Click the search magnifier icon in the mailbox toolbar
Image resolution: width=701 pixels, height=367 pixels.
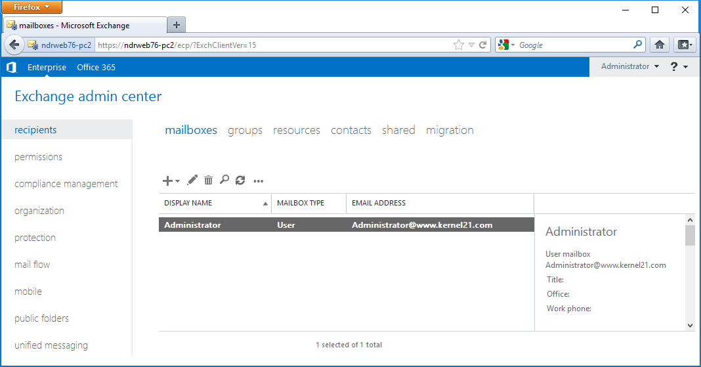tap(224, 180)
